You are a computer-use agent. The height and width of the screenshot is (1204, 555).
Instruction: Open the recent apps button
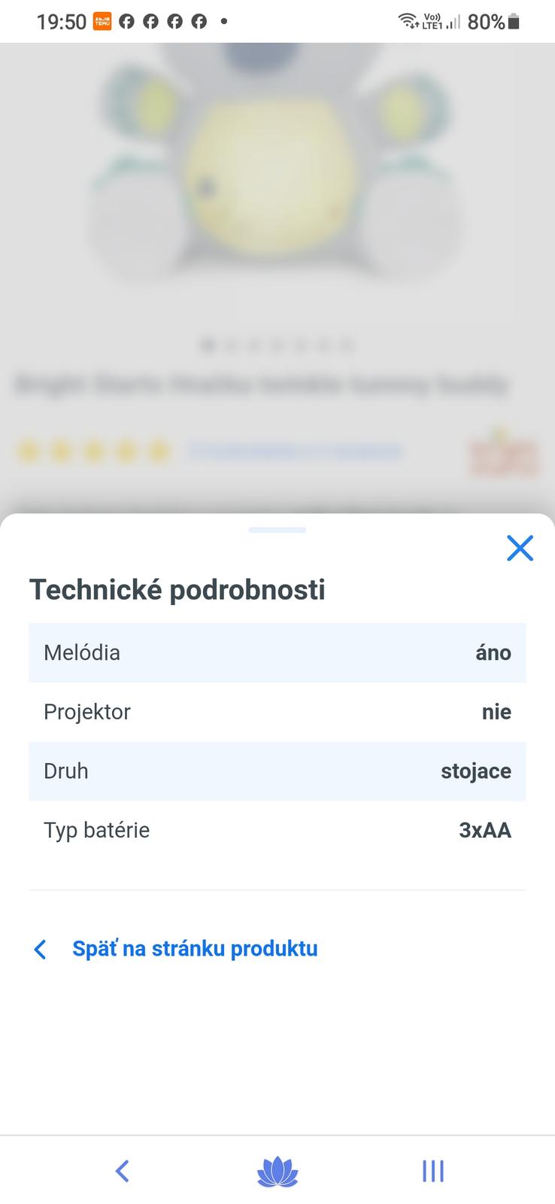(432, 1171)
